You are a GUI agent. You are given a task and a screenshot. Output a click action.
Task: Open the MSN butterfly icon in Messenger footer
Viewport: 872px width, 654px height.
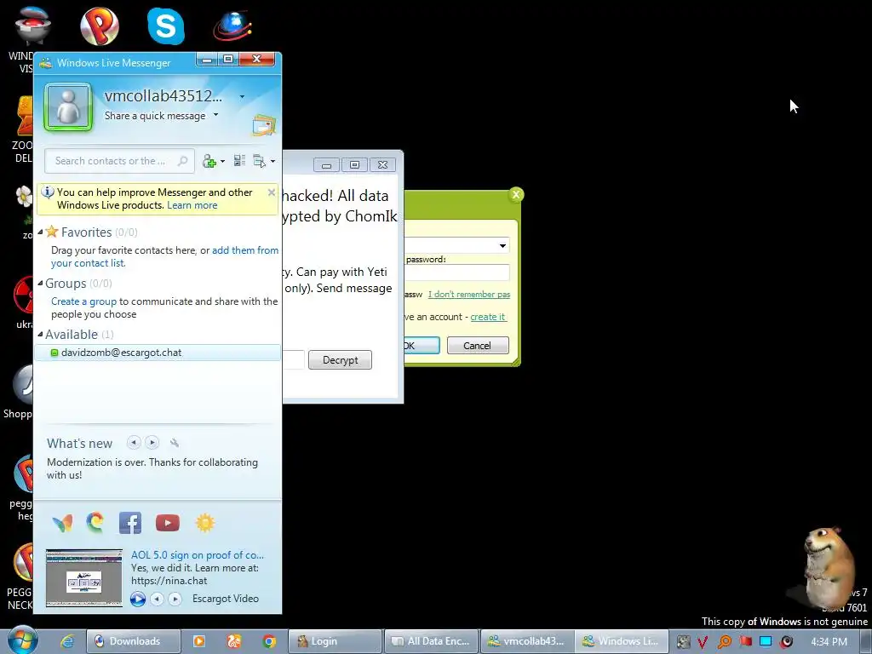point(62,523)
